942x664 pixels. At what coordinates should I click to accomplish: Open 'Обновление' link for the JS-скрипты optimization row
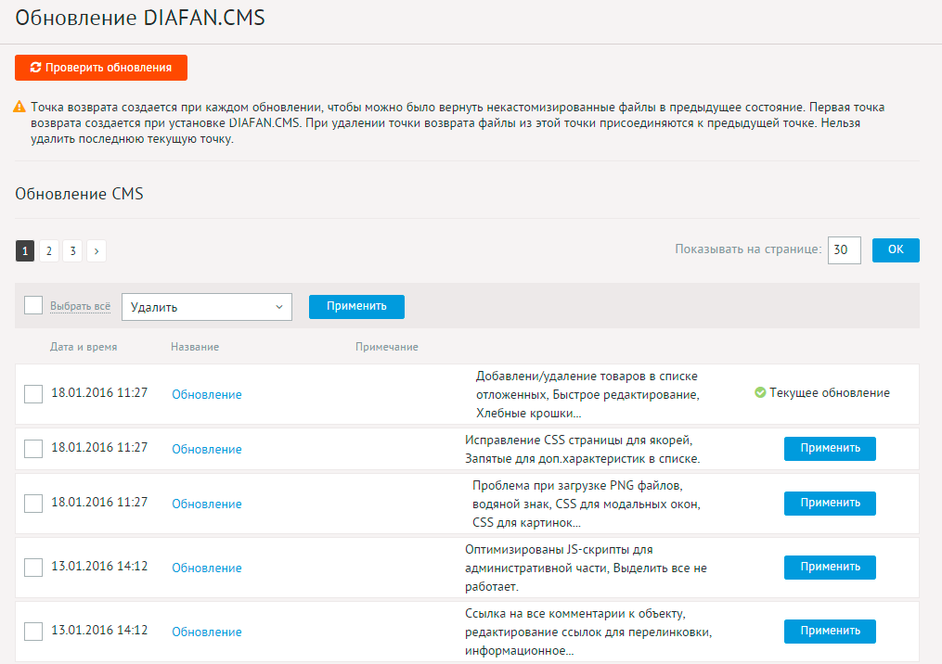point(207,568)
